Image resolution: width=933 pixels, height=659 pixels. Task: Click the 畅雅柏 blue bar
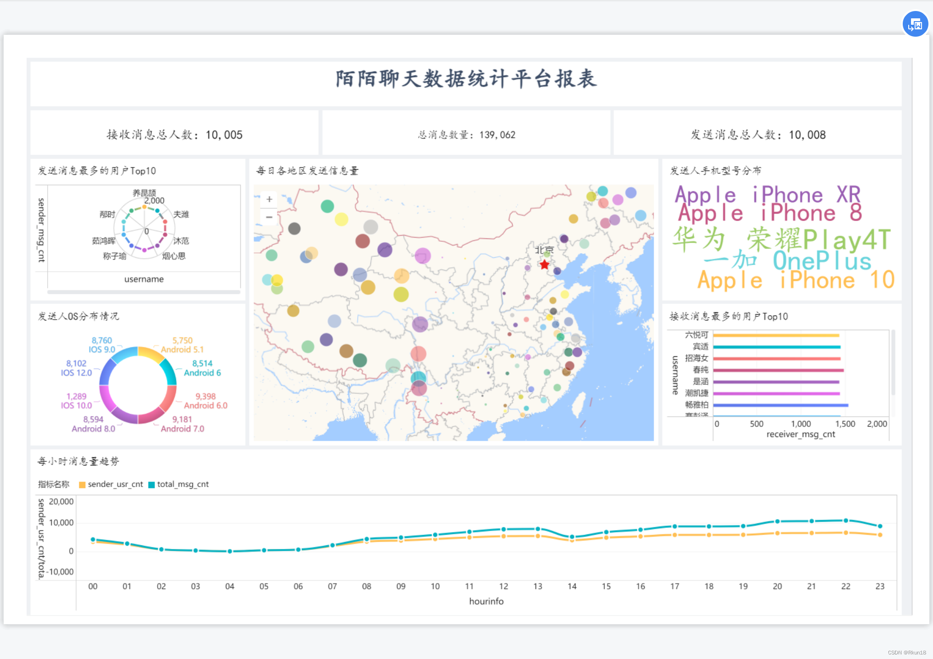(x=780, y=405)
